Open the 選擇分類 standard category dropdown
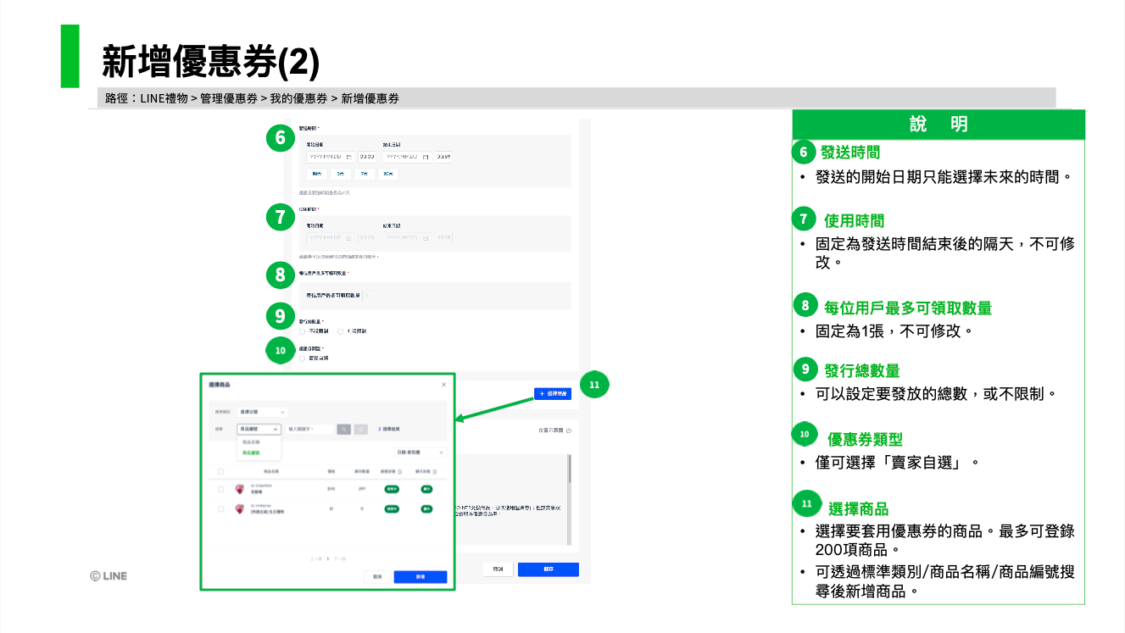This screenshot has height=633, width=1125. click(x=262, y=412)
